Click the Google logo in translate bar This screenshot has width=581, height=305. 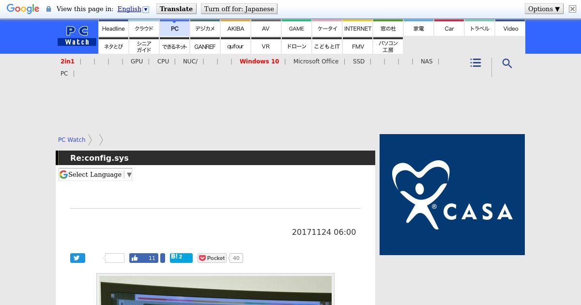[x=23, y=9]
